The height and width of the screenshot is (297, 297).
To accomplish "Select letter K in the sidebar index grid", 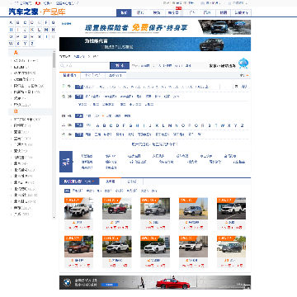I will (32, 30).
